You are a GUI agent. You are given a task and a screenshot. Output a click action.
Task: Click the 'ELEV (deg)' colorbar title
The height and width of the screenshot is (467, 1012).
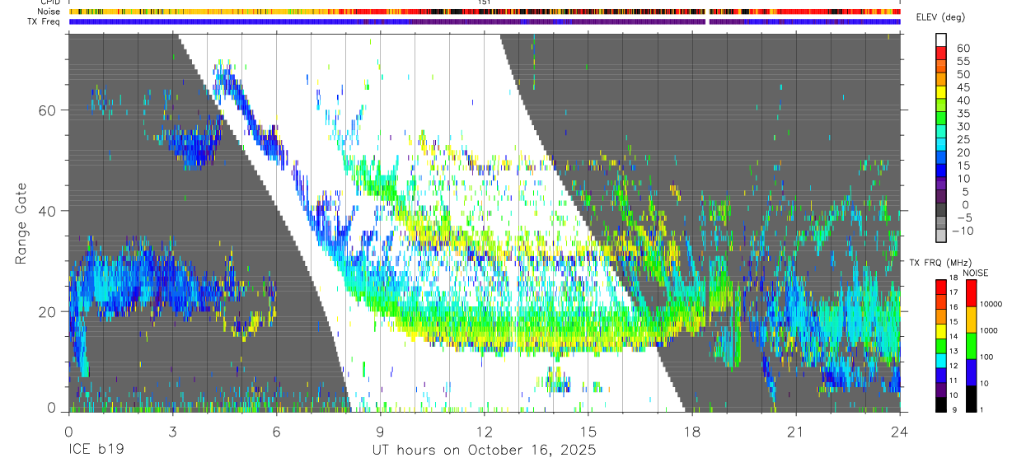click(942, 18)
